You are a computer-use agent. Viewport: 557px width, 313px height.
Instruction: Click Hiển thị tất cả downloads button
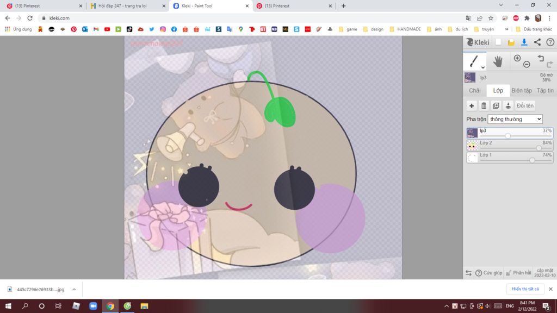tap(525, 289)
